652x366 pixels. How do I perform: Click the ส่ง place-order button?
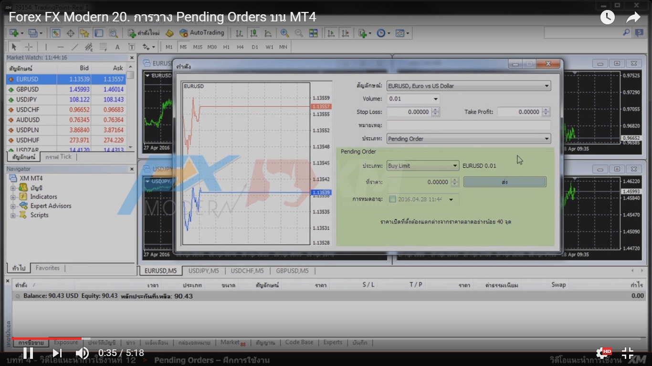[x=505, y=182]
